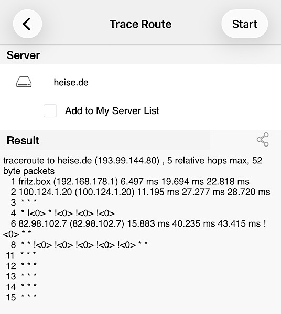Select hop 13 timeout line

pos(21,276)
